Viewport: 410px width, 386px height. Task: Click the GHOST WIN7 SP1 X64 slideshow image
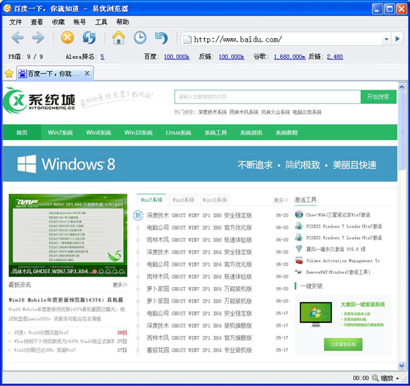point(68,235)
